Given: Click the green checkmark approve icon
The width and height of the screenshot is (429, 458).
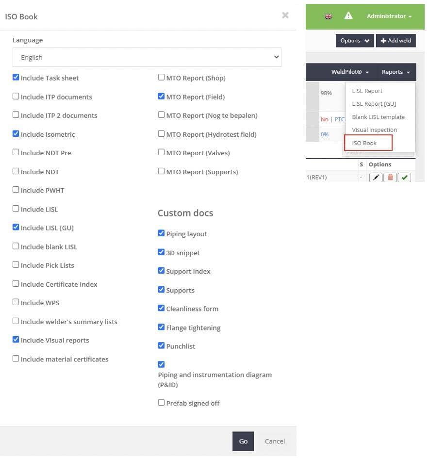Looking at the screenshot, I should coord(404,178).
